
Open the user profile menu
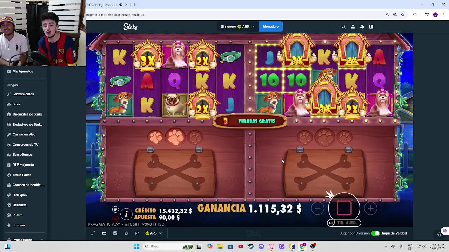(353, 27)
